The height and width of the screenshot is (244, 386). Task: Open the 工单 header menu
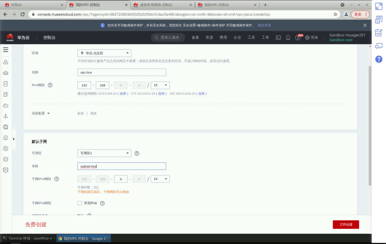(265, 37)
